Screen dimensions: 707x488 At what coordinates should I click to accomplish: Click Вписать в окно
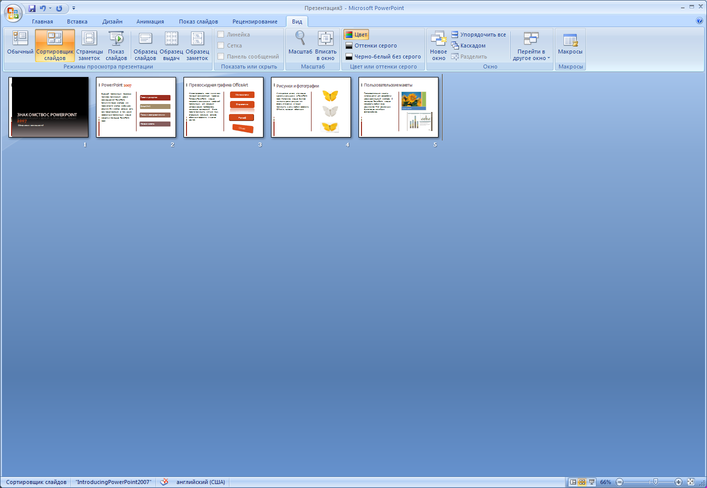[326, 45]
